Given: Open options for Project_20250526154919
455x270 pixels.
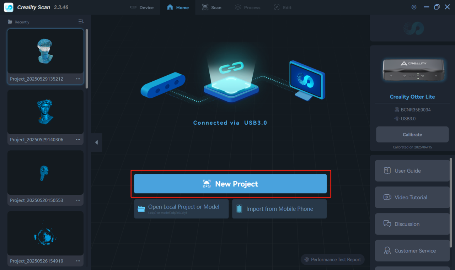Looking at the screenshot, I should click(78, 261).
